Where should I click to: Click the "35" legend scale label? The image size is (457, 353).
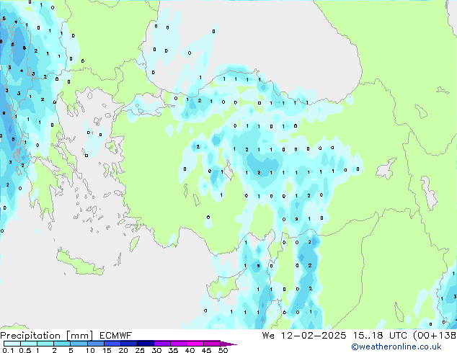tap(173, 350)
